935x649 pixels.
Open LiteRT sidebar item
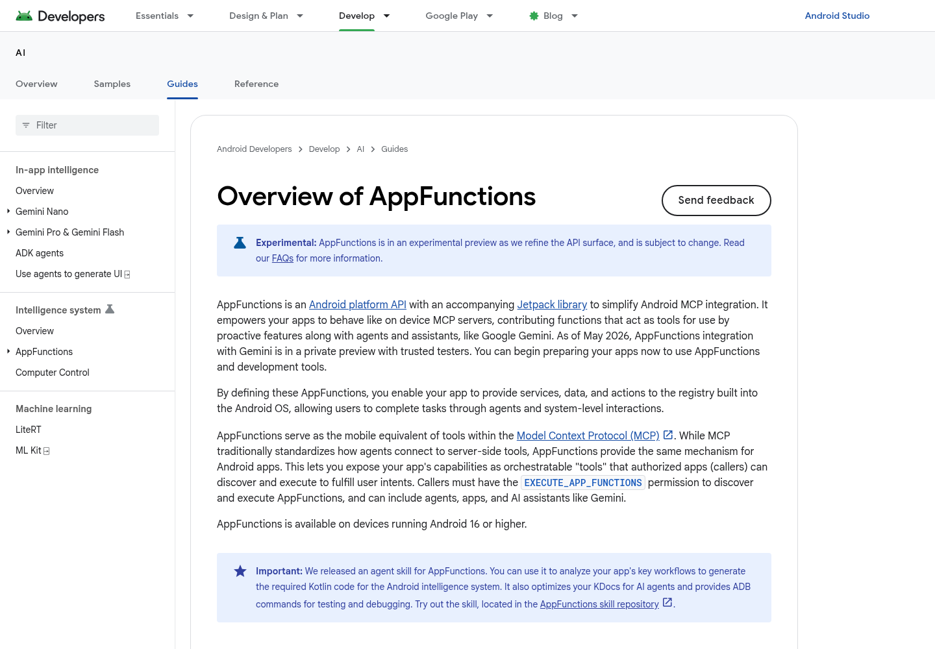[29, 430]
